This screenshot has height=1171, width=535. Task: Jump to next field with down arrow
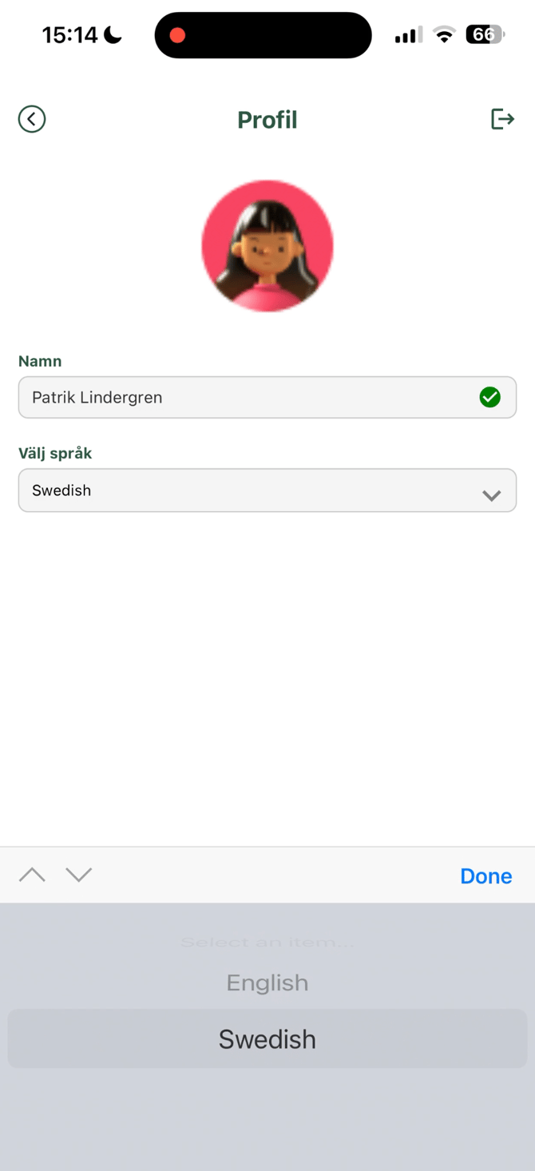click(78, 875)
